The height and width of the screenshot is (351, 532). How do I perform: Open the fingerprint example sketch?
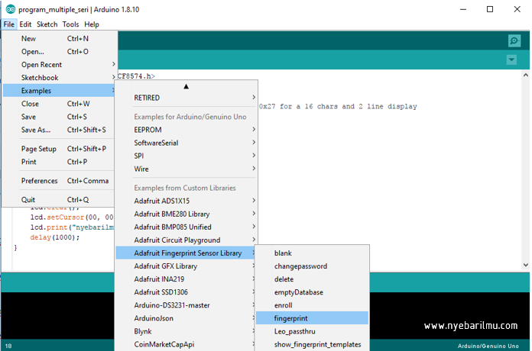[x=312, y=318]
